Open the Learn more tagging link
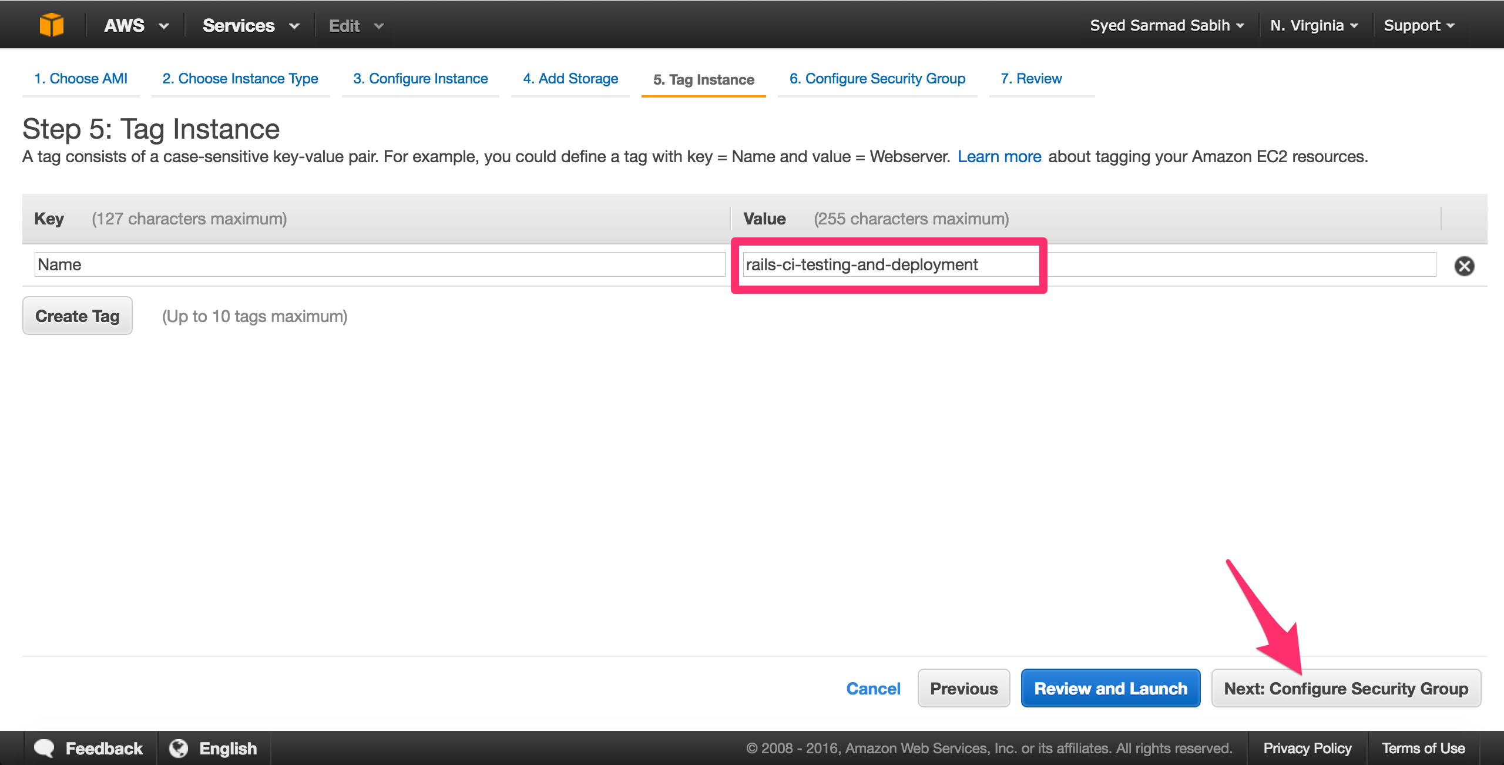This screenshot has width=1504, height=765. [999, 157]
